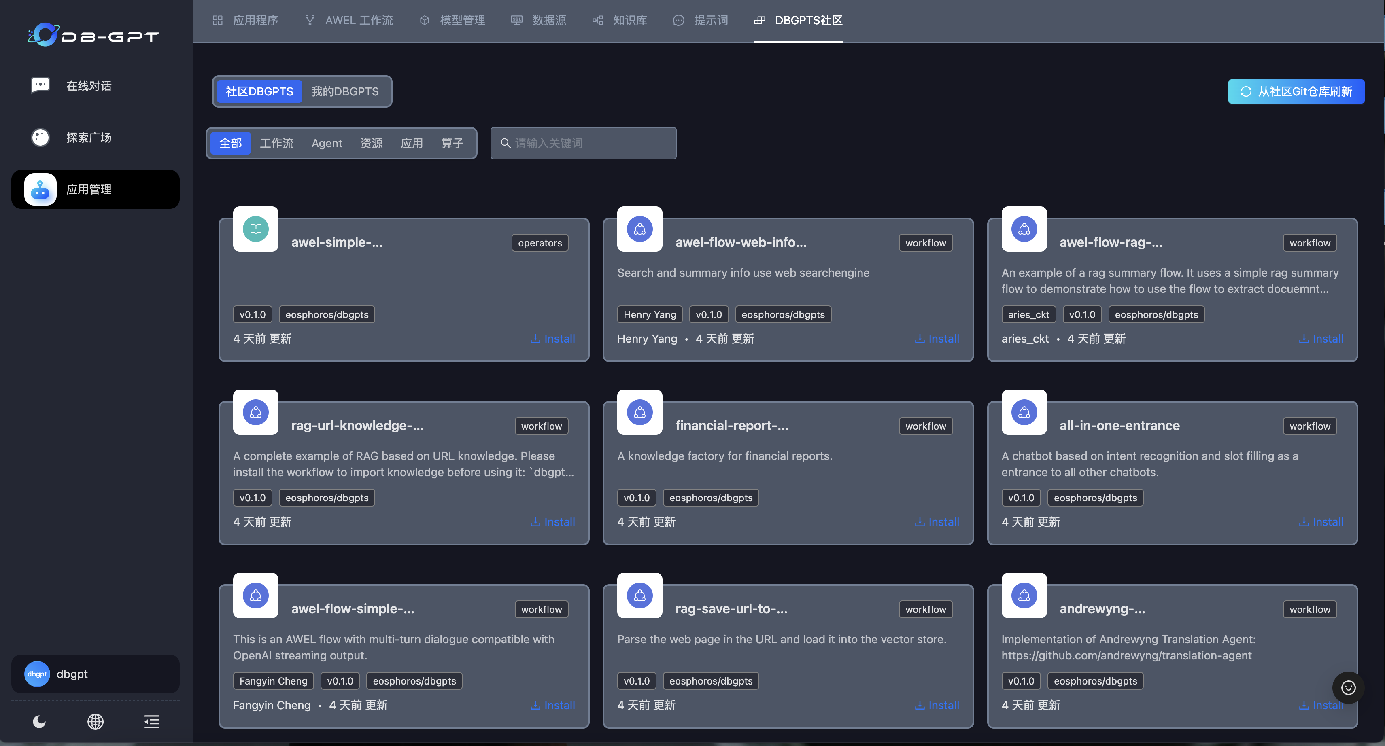Install awel-flow-simple workflow
This screenshot has height=746, width=1385.
click(553, 705)
